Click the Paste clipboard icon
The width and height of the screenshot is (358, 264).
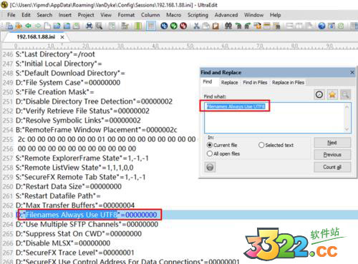click(216, 26)
